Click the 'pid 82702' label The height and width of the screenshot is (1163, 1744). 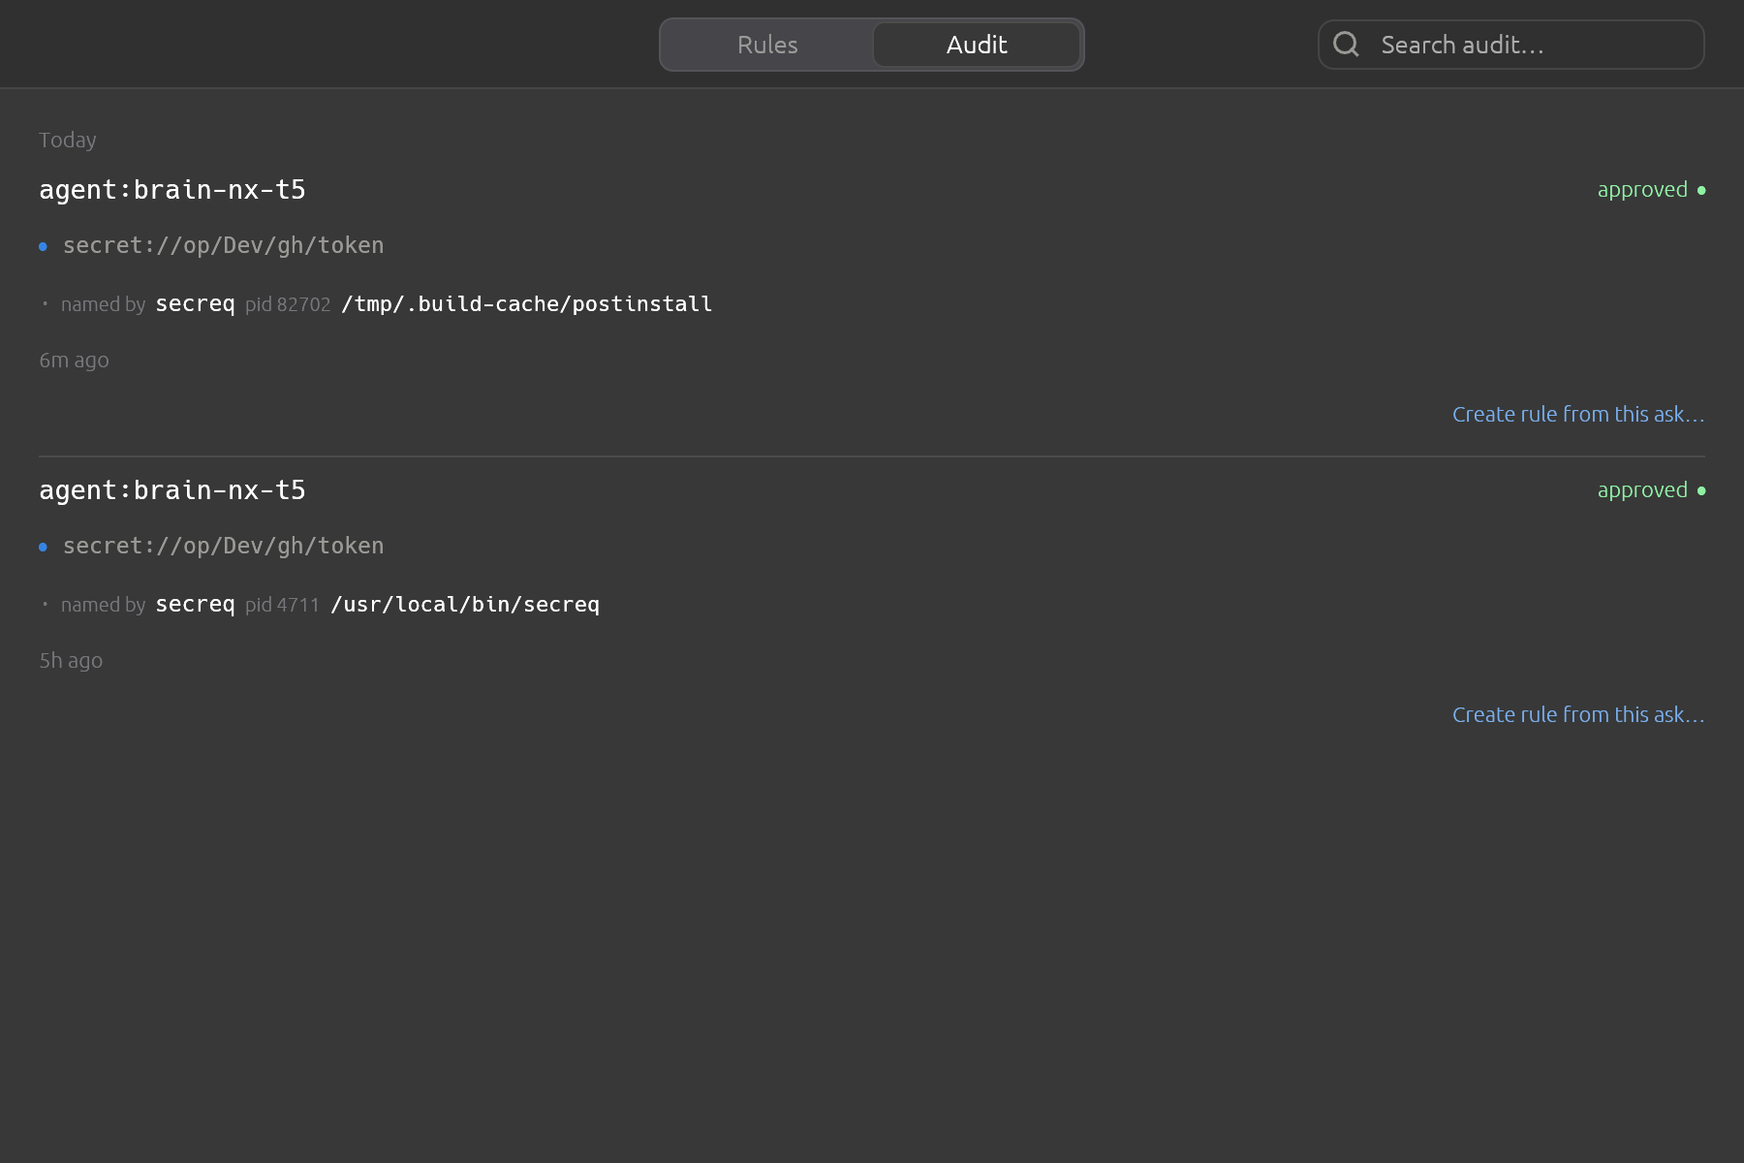tap(288, 304)
